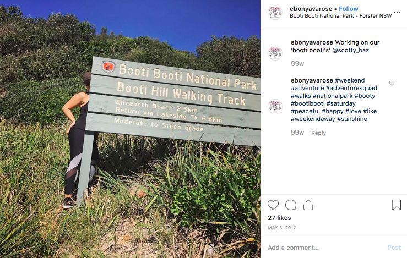Screen dimensions: 407x258
Task: Open comment bubble icon
Action: point(291,205)
